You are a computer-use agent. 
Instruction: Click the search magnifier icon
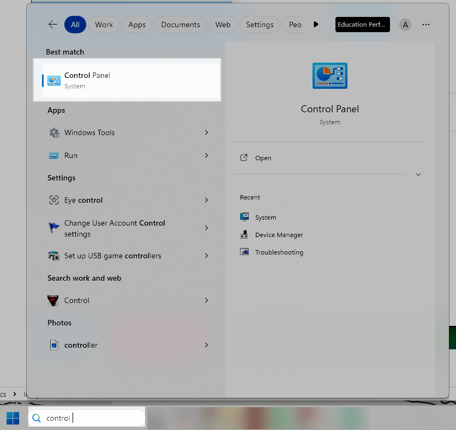[x=37, y=418]
